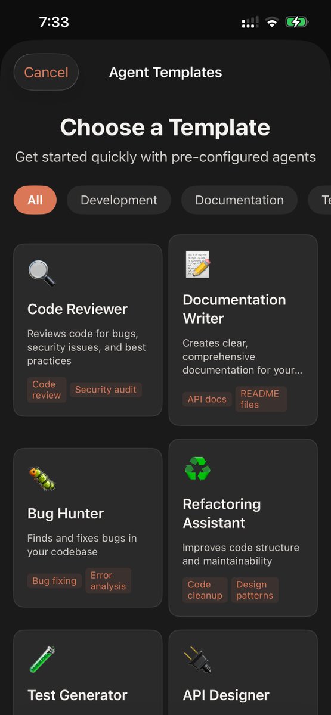Tap the Code review tag

tap(47, 390)
